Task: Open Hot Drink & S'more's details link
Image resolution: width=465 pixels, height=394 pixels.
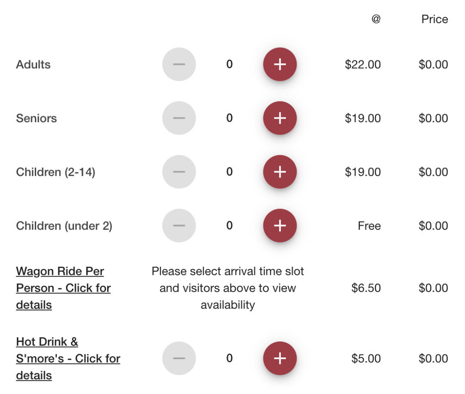Action: coord(68,358)
